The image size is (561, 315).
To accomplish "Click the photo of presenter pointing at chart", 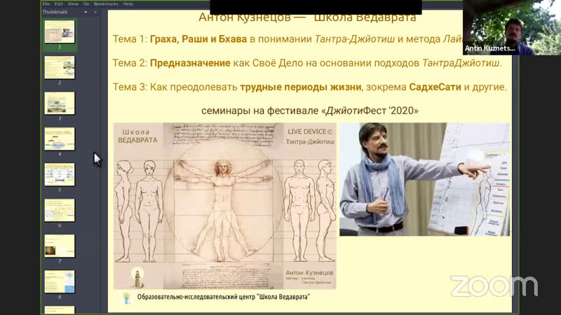I will tap(425, 179).
